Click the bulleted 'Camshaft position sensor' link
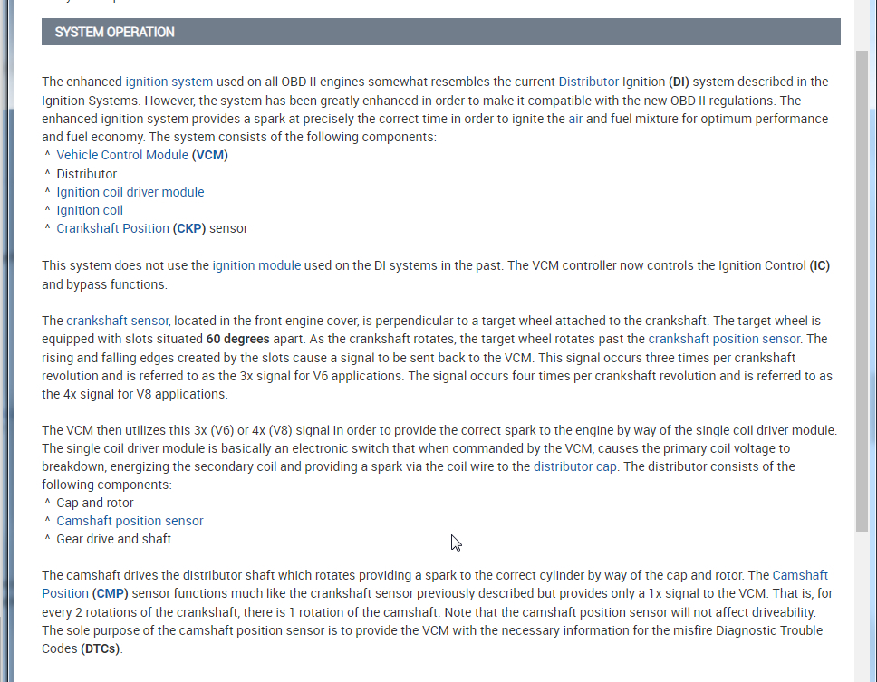 [130, 521]
